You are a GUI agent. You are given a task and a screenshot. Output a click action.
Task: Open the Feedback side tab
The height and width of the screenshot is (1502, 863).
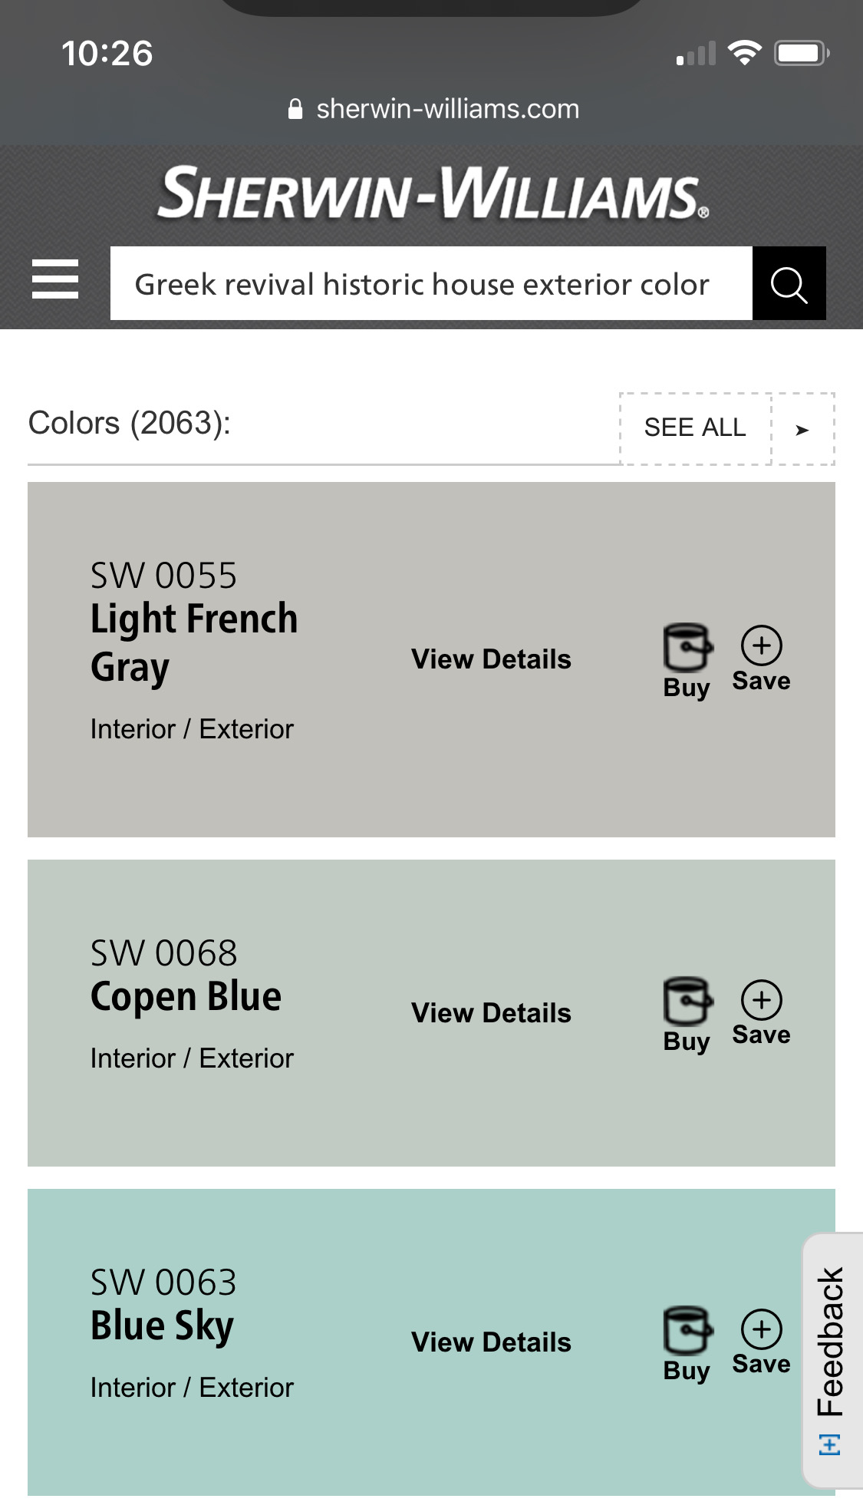point(832,1360)
